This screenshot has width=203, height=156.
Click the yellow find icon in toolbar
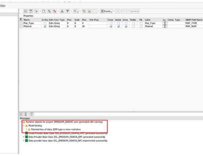tap(75, 11)
